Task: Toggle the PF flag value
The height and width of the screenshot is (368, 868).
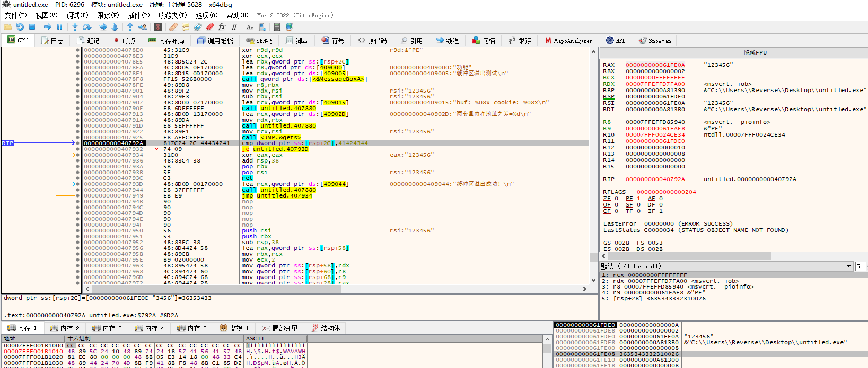Action: (638, 199)
